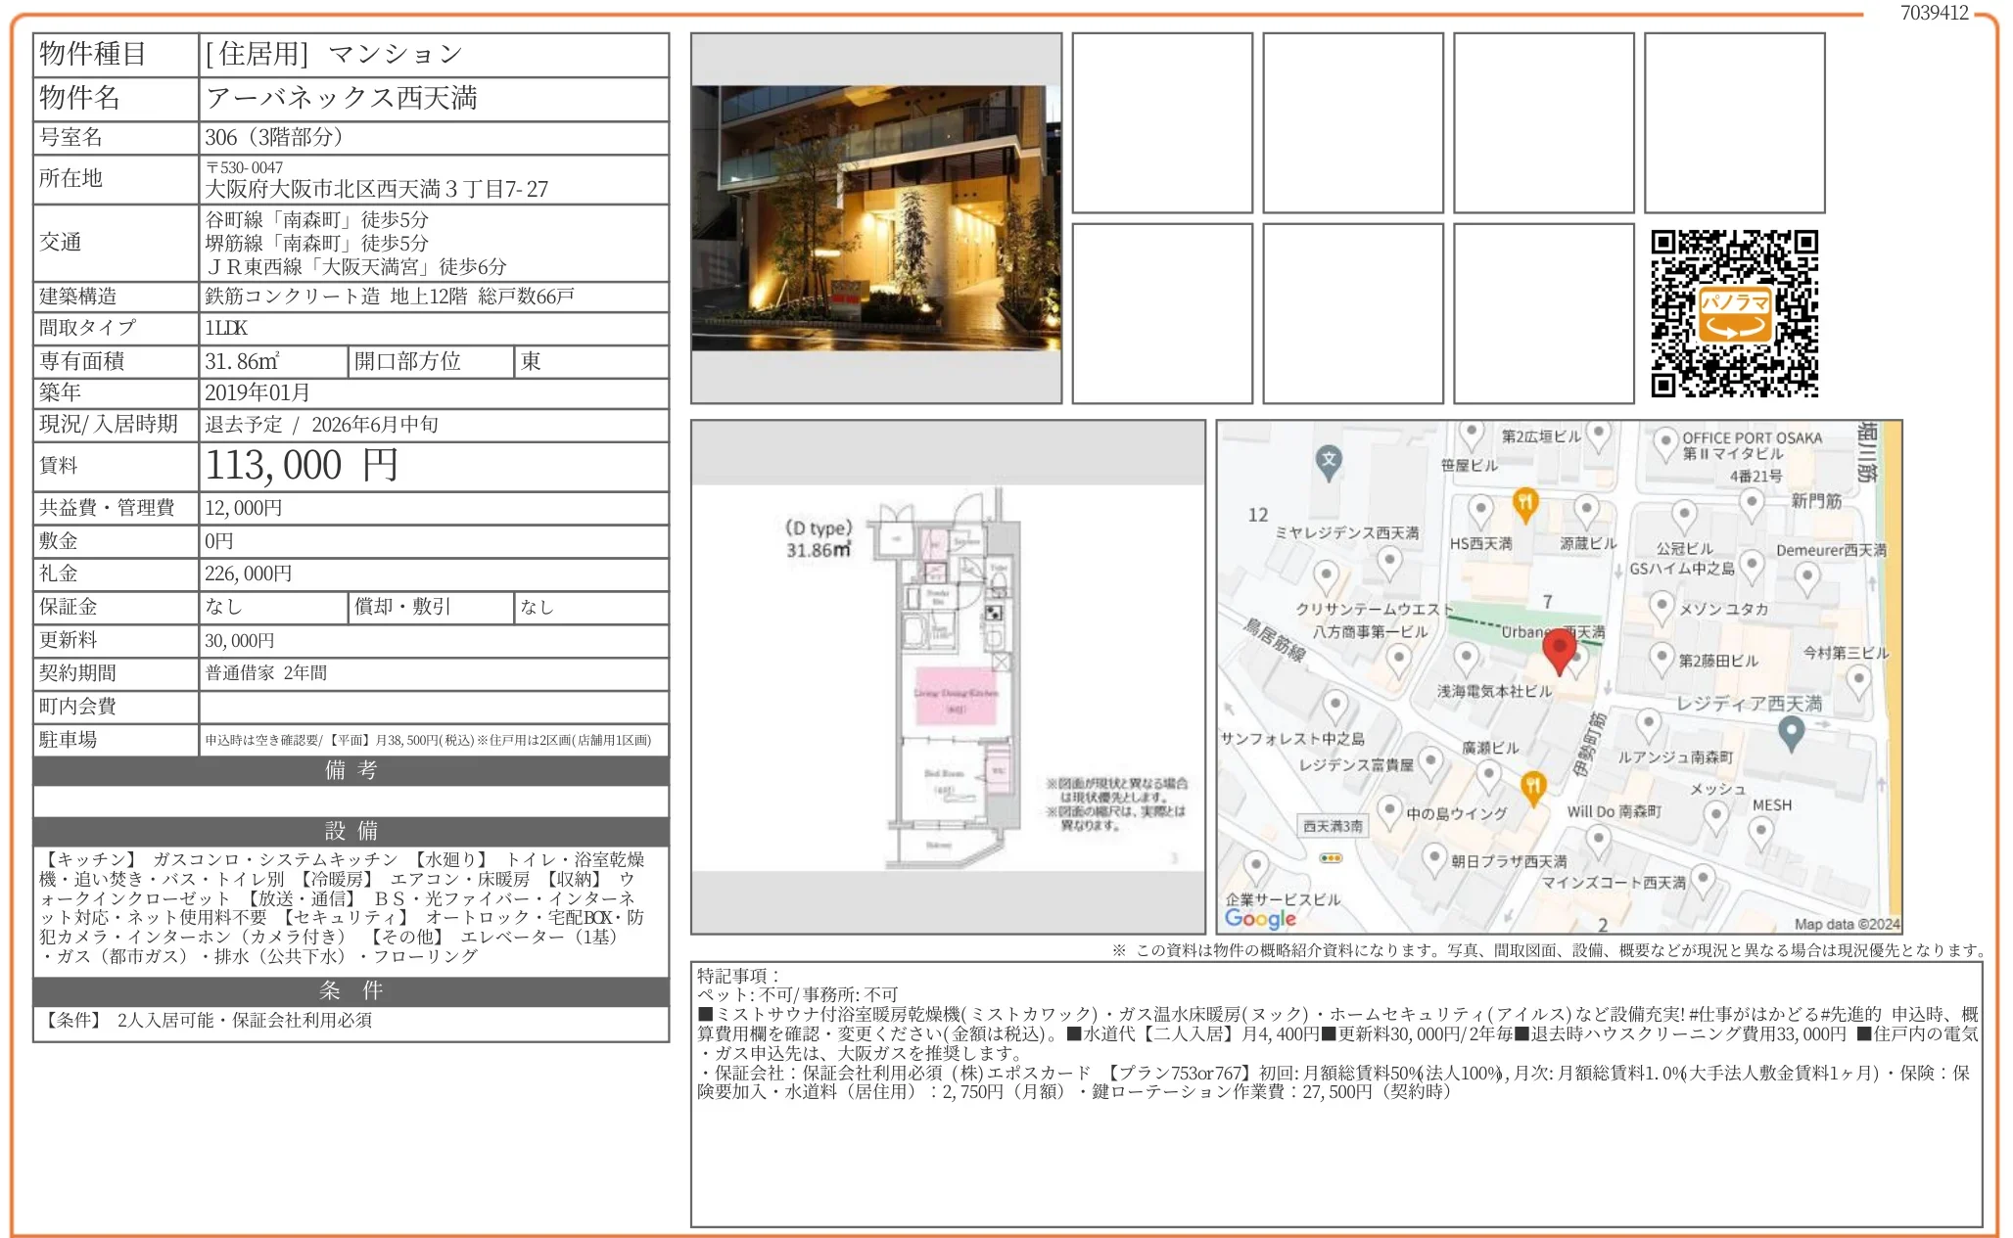Open the building exterior night photo
2013x1238 pixels.
[x=875, y=218]
